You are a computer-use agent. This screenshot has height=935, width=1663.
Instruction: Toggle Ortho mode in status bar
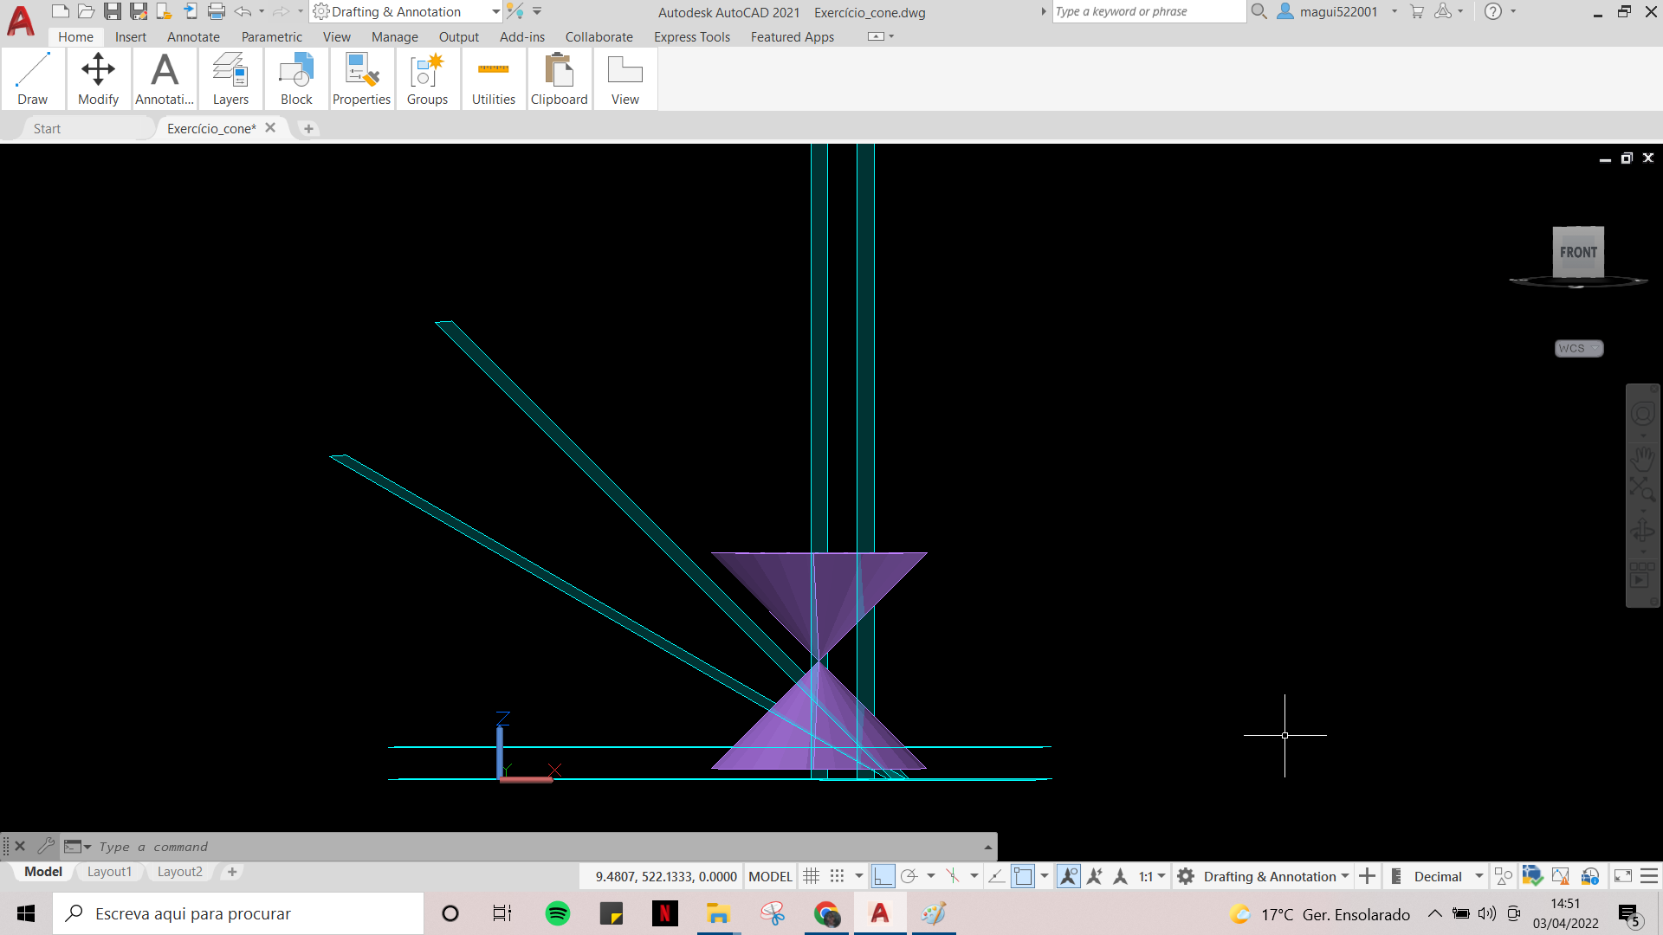click(882, 876)
